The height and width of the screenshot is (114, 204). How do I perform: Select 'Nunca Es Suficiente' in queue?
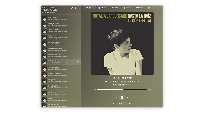pos(61,49)
